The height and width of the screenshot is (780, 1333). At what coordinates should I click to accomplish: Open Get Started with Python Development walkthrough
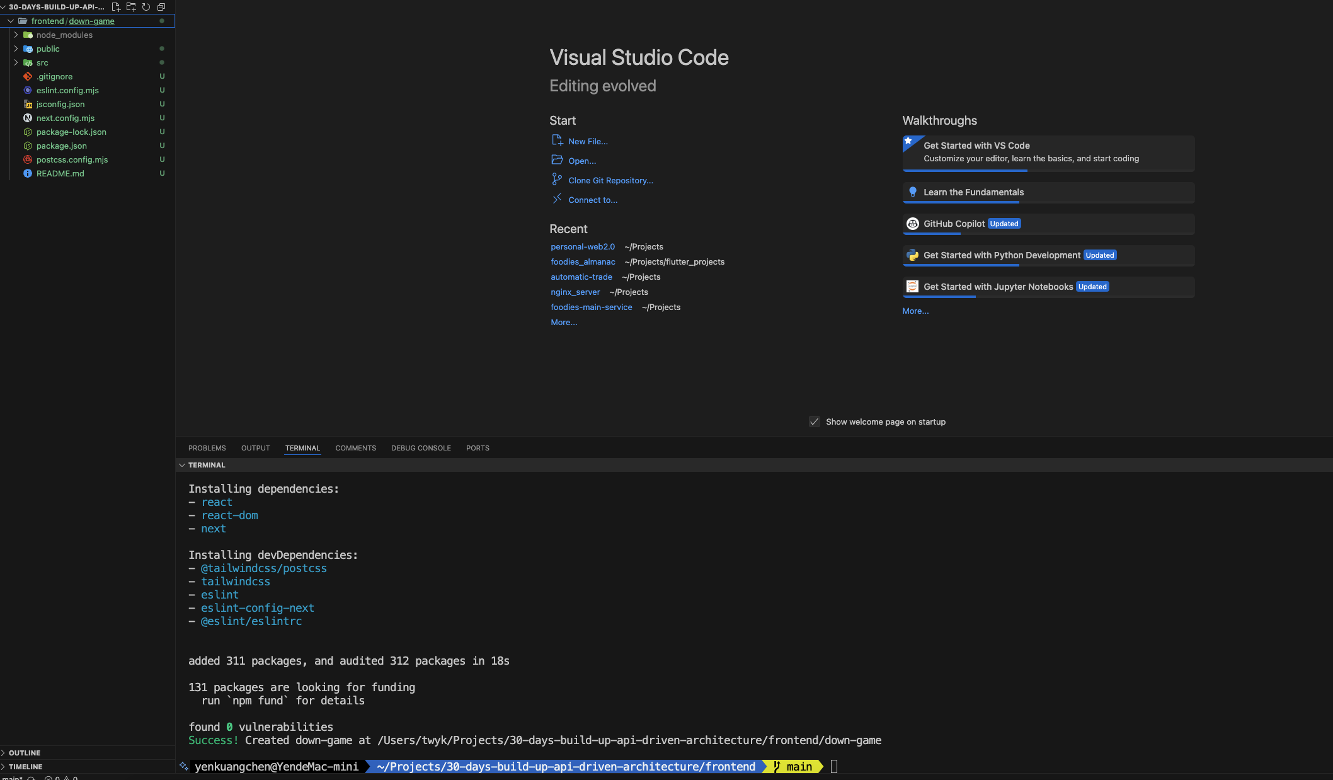(1048, 255)
